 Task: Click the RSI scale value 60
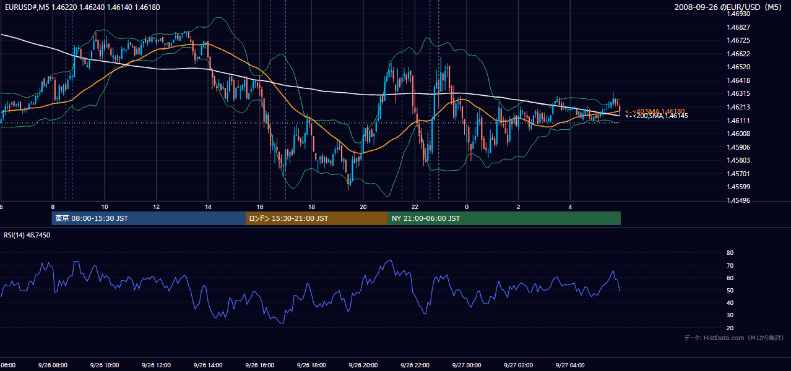[x=730, y=278]
